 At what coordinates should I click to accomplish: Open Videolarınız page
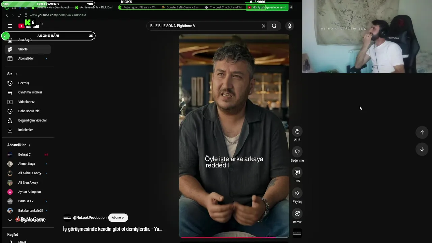click(28, 102)
